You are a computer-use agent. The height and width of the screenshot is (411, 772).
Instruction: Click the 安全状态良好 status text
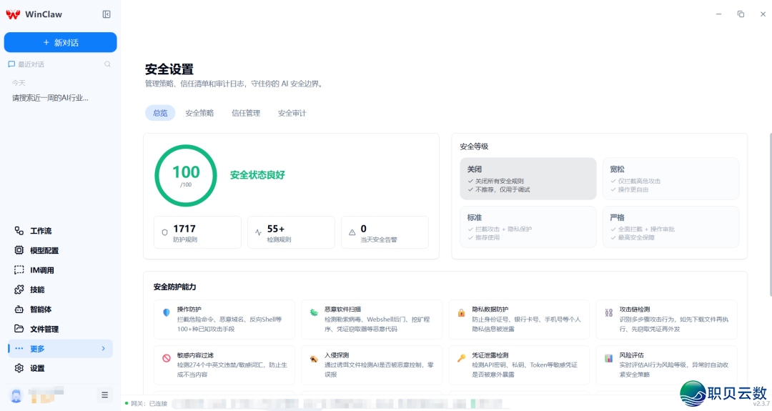pyautogui.click(x=257, y=175)
